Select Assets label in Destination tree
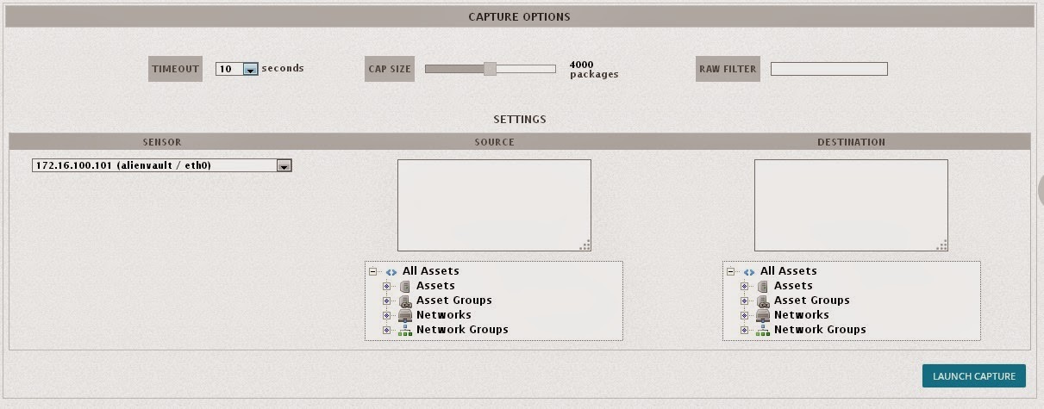This screenshot has width=1044, height=409. pyautogui.click(x=793, y=286)
